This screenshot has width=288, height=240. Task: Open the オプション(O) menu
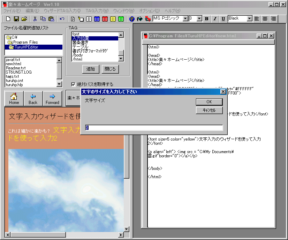pos(149,11)
